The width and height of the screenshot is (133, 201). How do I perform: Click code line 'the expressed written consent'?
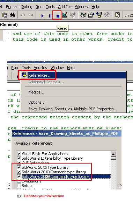(x=72, y=117)
